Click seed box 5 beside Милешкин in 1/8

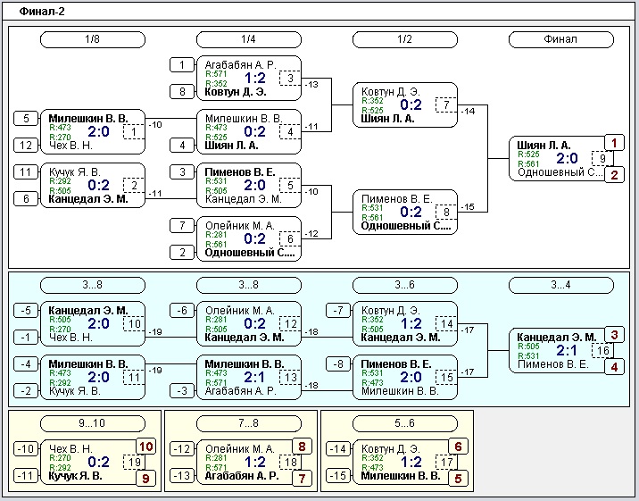click(x=26, y=118)
